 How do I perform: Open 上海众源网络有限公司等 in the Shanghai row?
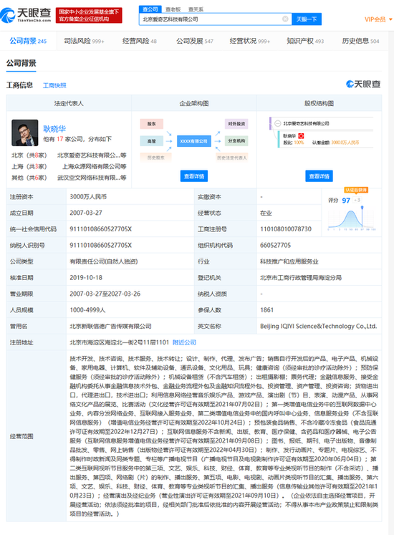coord(95,166)
